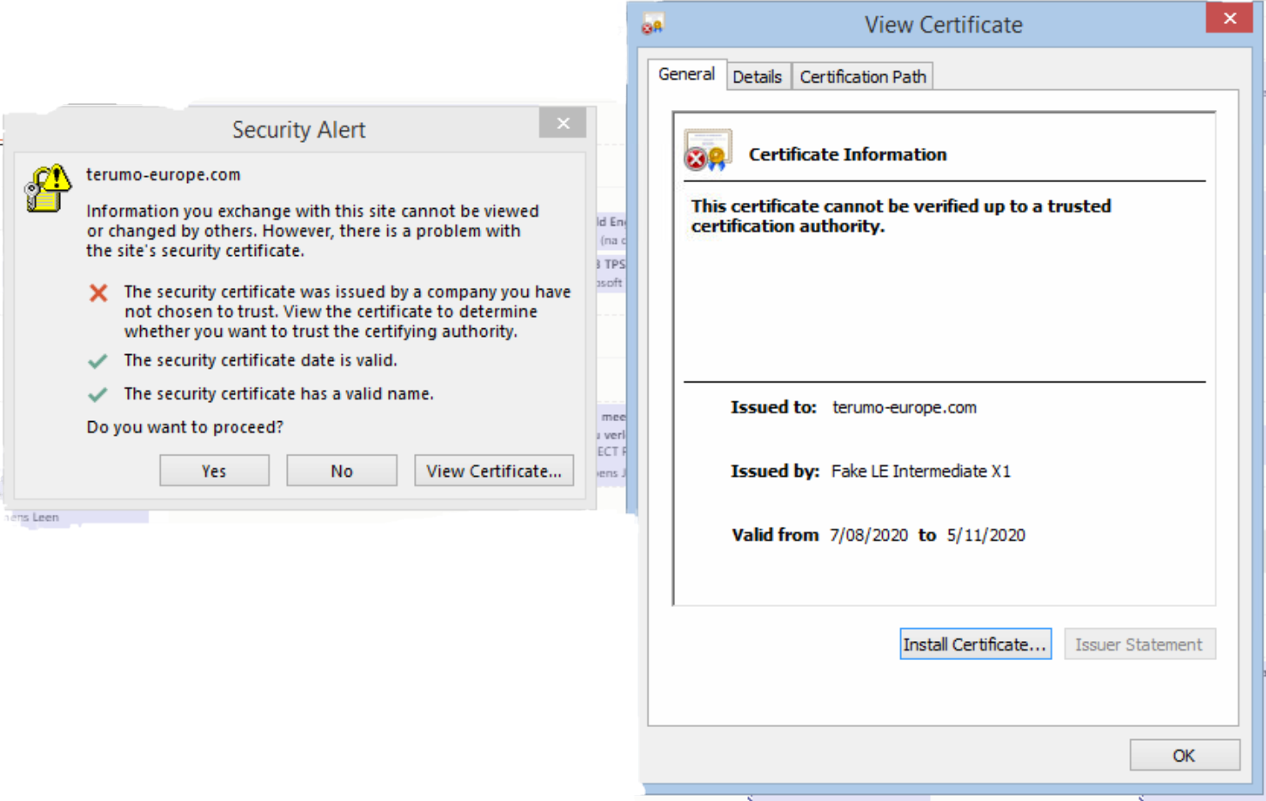Open View Certificate from the alert

(x=494, y=471)
